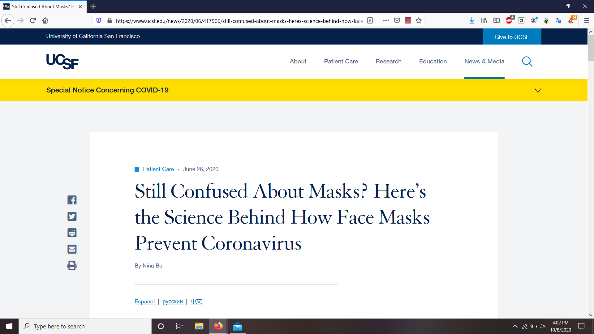Click the page vertical scrollbar thumb
This screenshot has height=334, width=594.
point(591,48)
